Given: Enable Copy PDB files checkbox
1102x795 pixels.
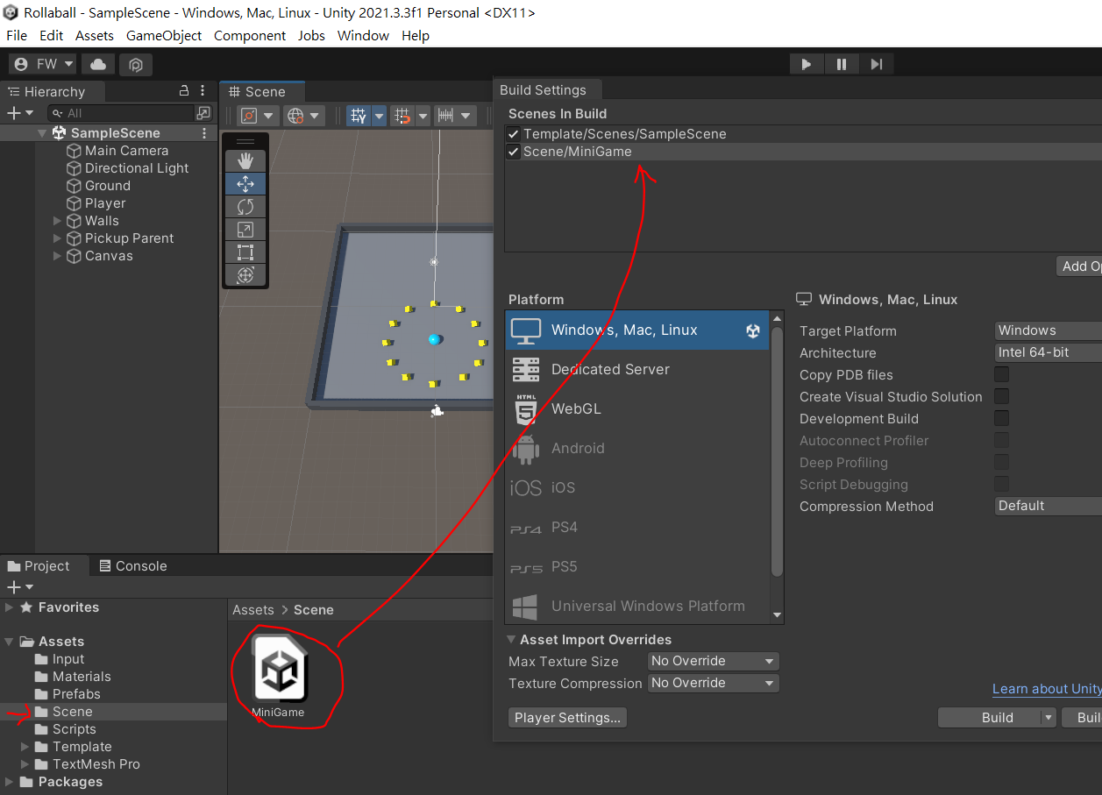Looking at the screenshot, I should click(1001, 375).
